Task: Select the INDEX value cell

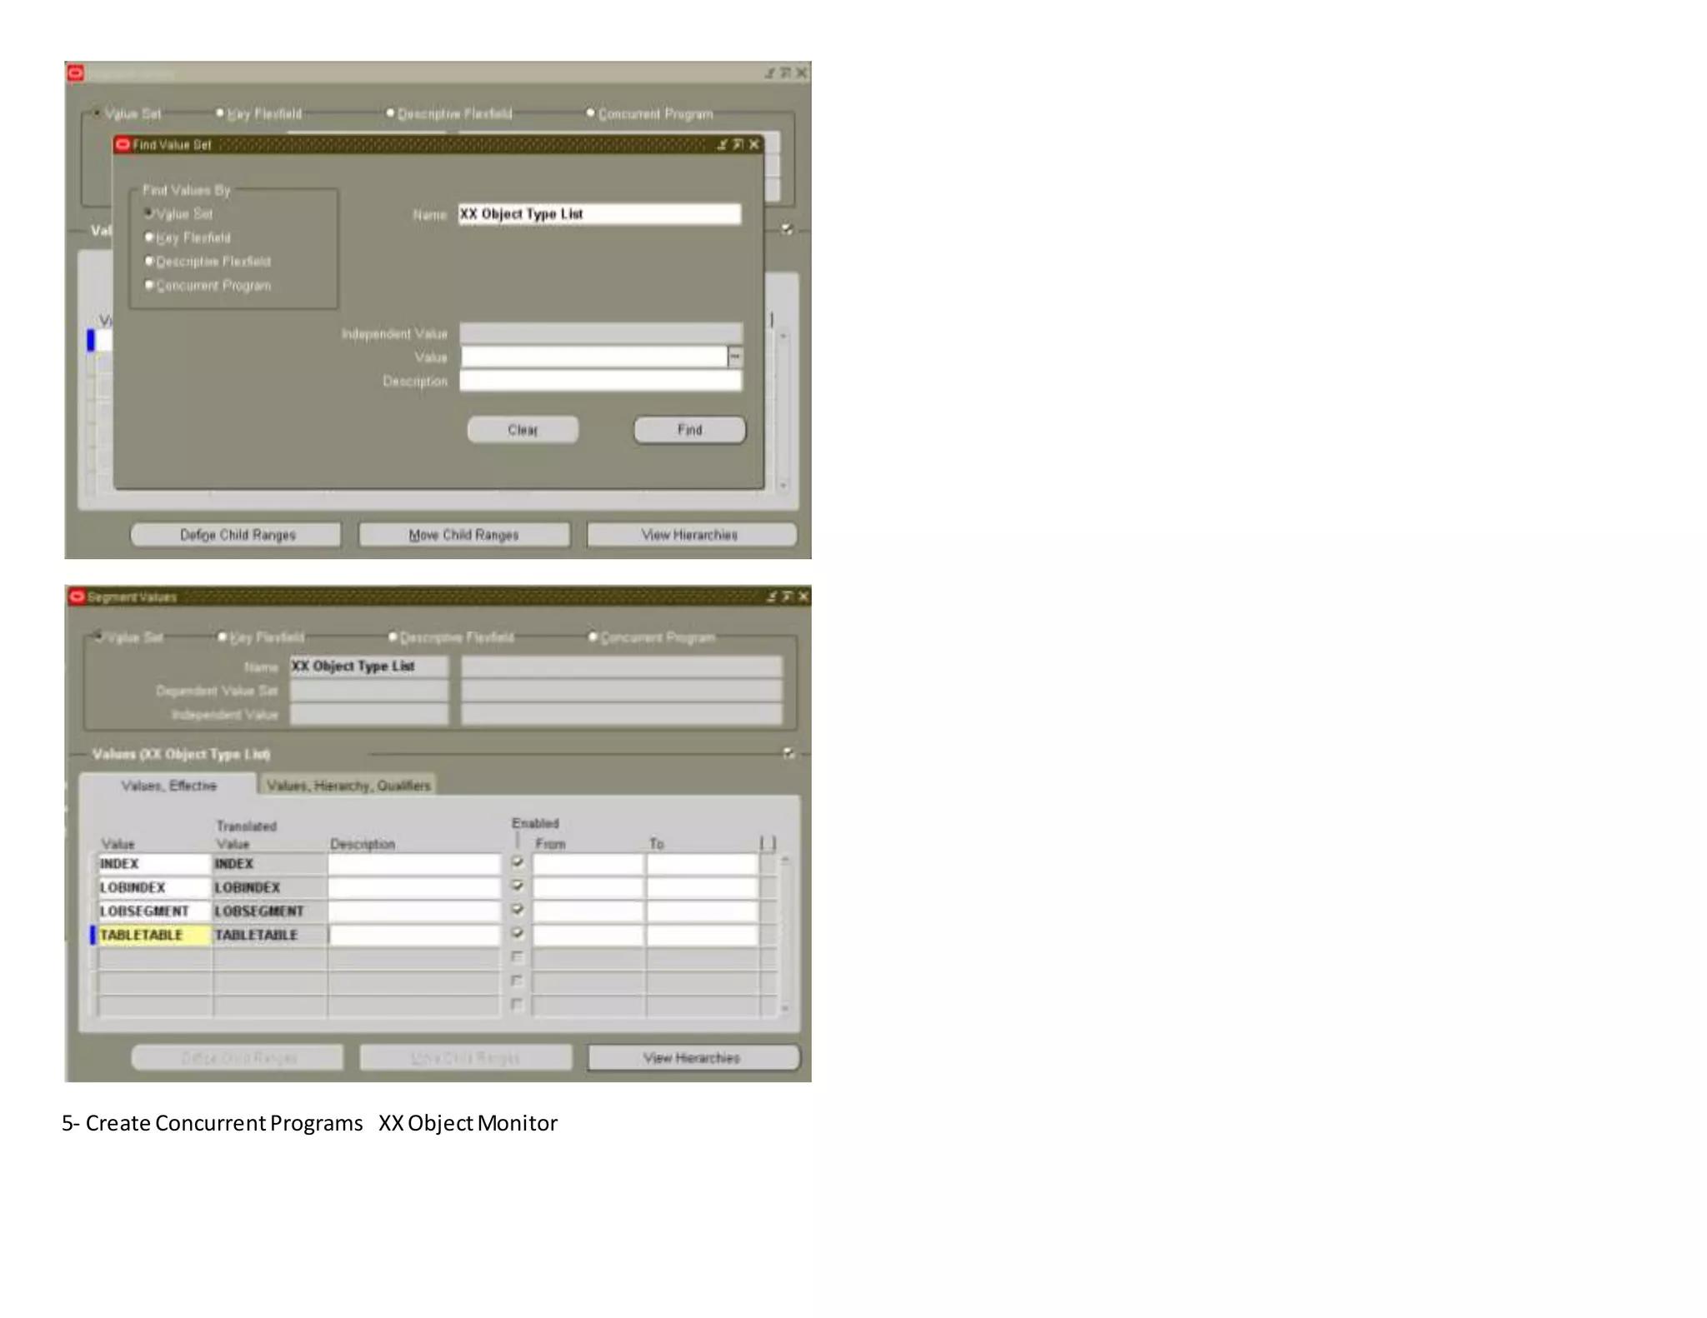Action: tap(154, 864)
